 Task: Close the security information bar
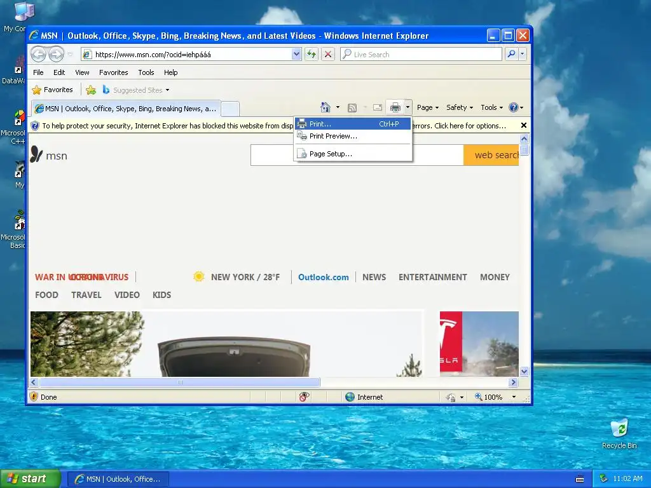click(x=524, y=125)
